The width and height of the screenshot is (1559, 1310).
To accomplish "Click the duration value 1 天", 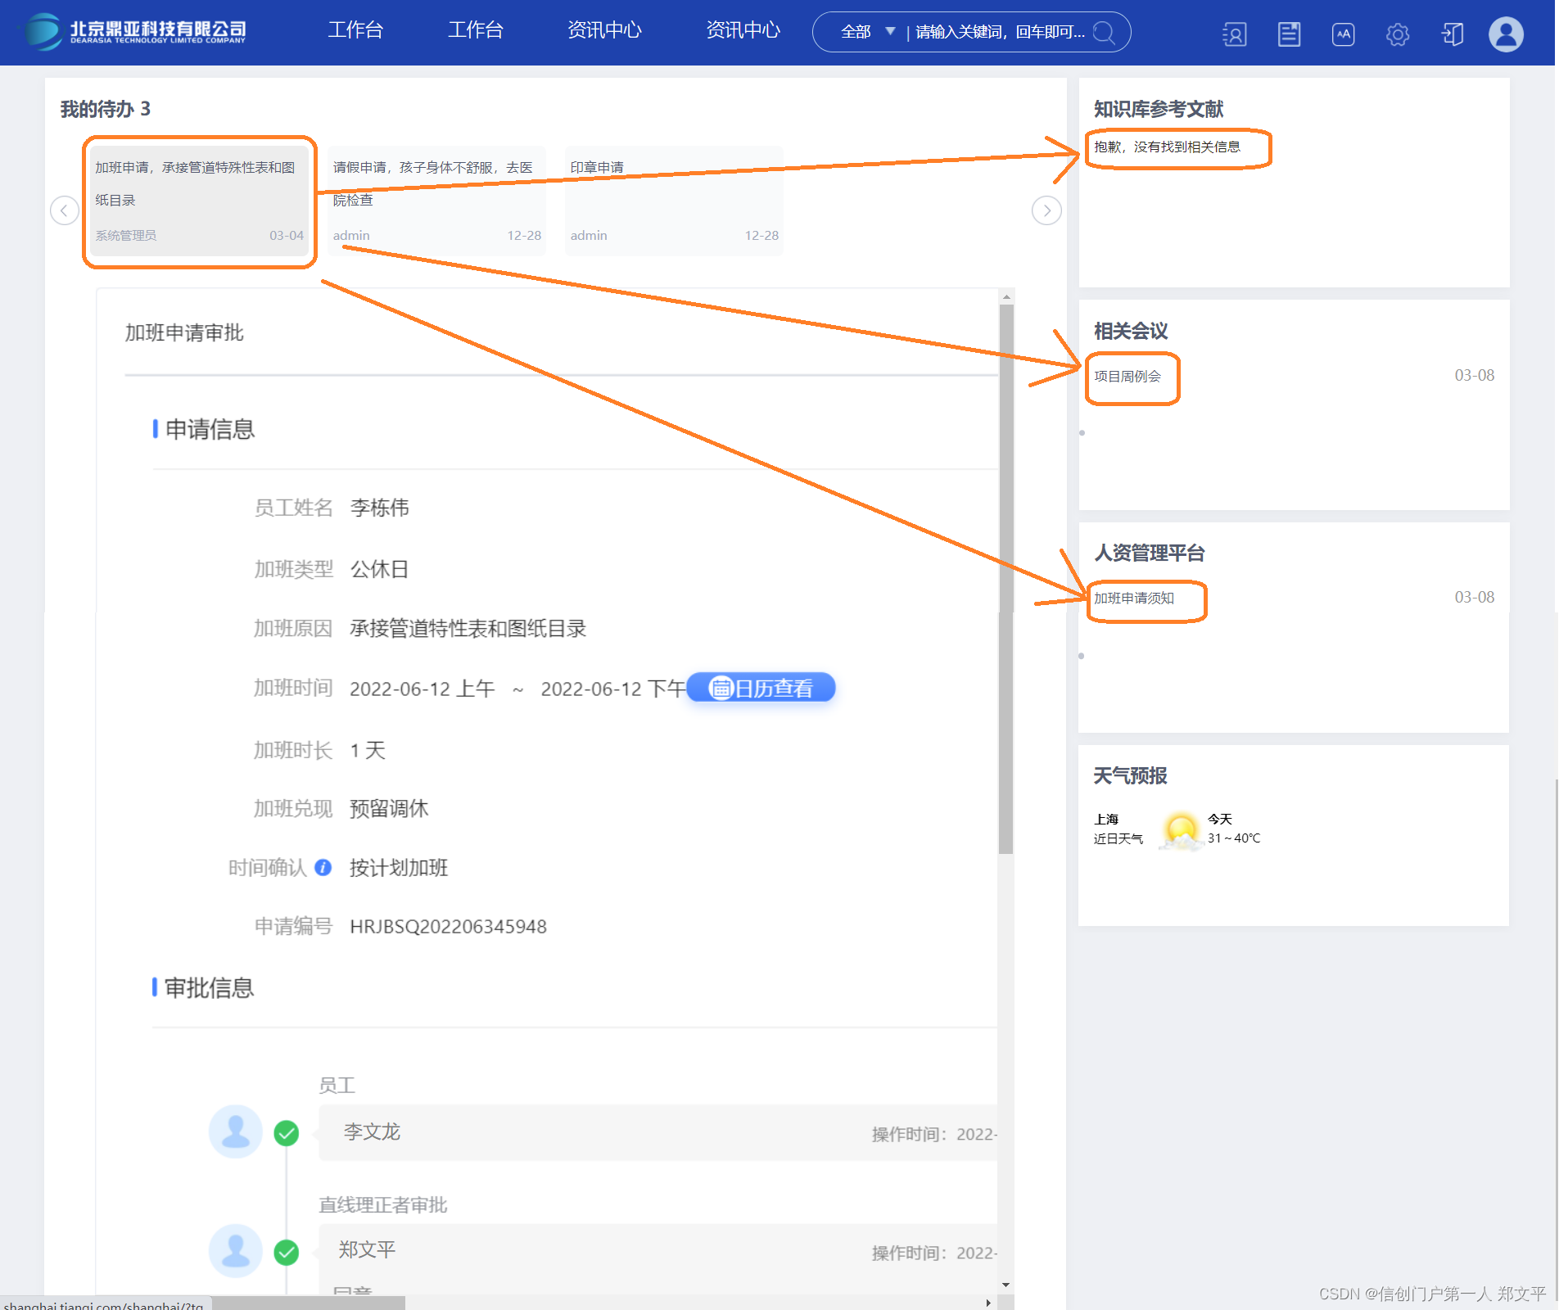I will (368, 750).
